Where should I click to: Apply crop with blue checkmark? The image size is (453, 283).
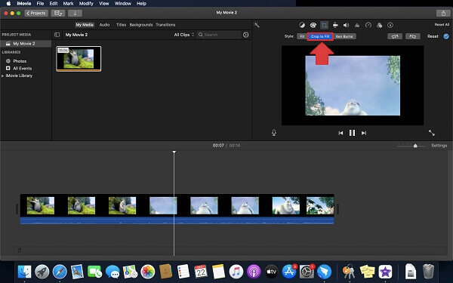pyautogui.click(x=446, y=36)
